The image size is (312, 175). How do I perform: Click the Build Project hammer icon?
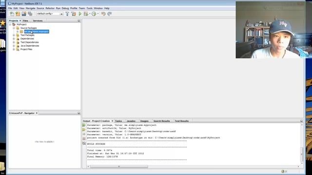click(x=67, y=14)
